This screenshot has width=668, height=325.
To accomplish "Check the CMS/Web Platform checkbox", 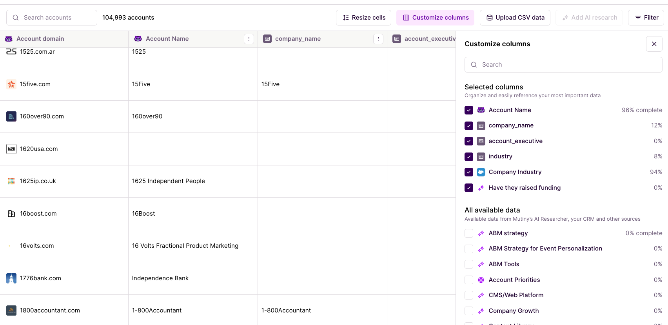I will (x=469, y=295).
